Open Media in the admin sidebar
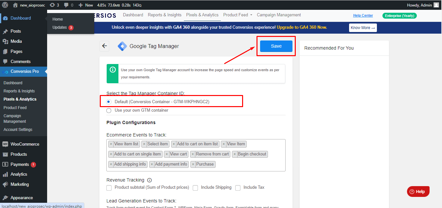The height and width of the screenshot is (208, 442). [24, 41]
